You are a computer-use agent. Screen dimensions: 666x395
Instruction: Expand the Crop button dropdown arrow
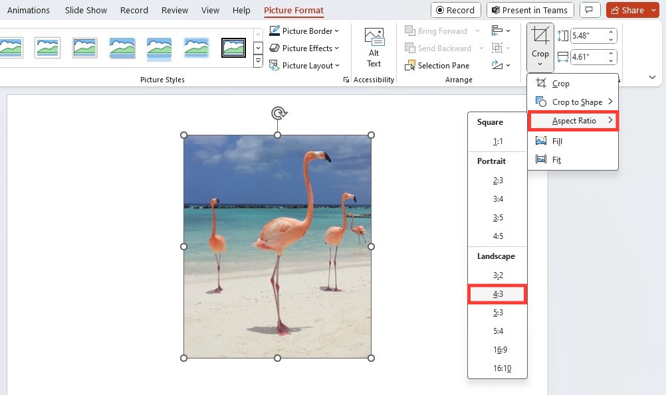point(540,65)
